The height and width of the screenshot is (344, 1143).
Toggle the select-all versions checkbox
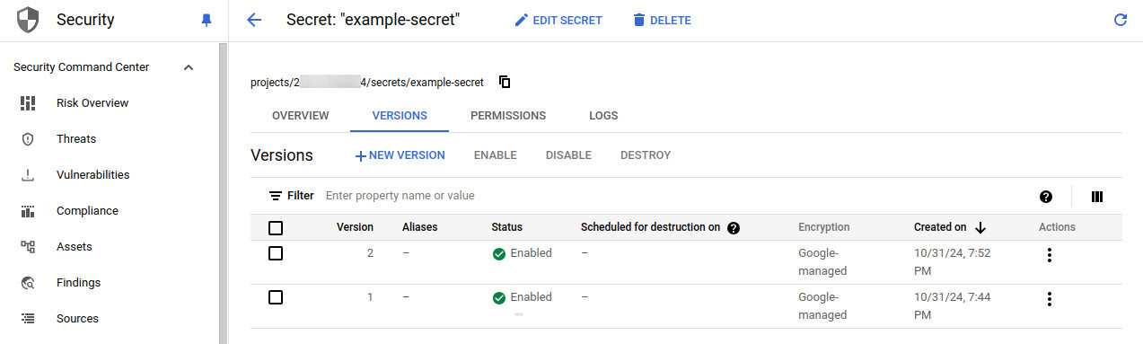[x=276, y=227]
